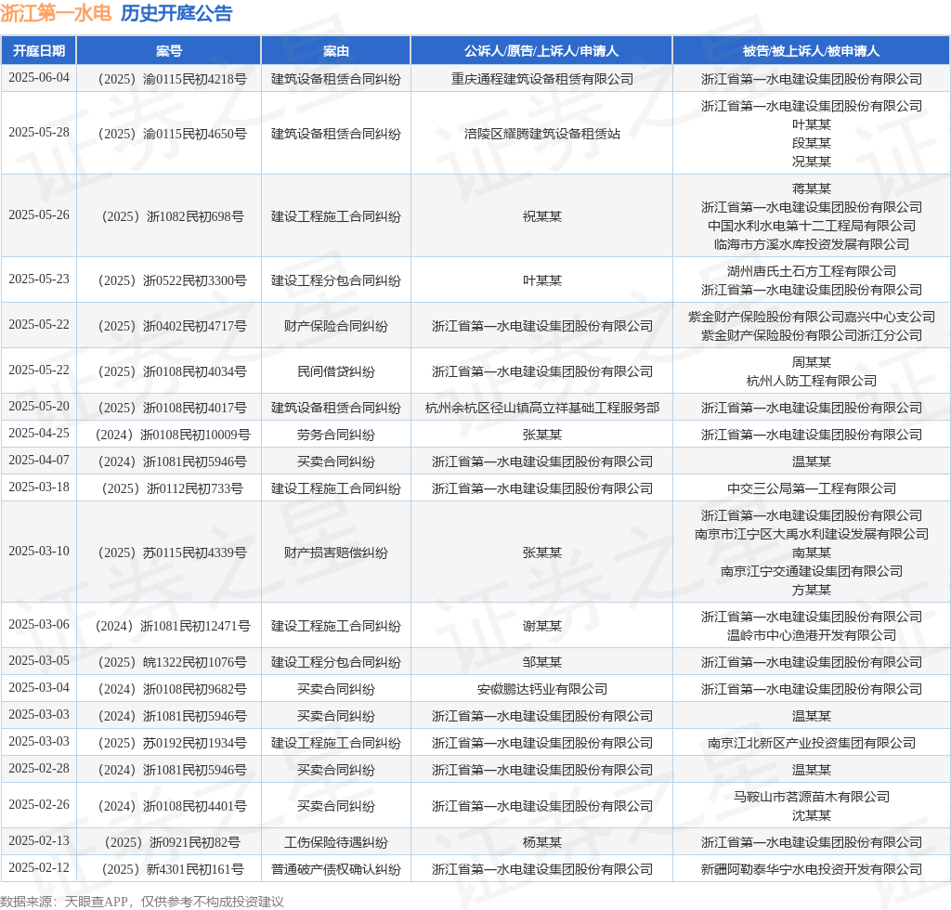951x910 pixels.
Task: Click plaintiff 祝某某
Action: click(x=541, y=216)
